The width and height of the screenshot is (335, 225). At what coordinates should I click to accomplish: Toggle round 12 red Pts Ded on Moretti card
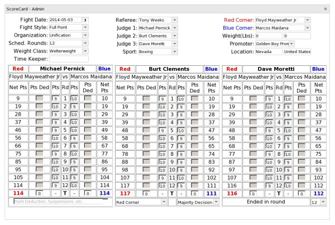(x=253, y=185)
